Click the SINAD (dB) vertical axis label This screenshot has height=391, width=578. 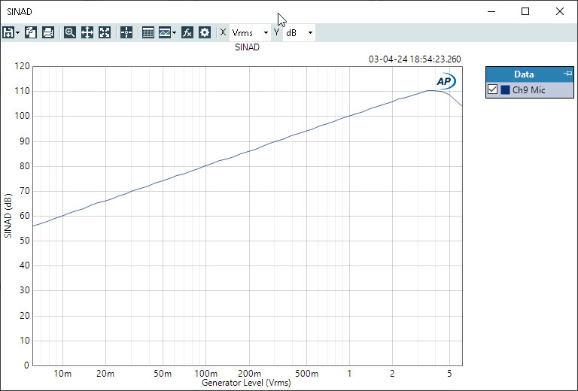pos(8,216)
